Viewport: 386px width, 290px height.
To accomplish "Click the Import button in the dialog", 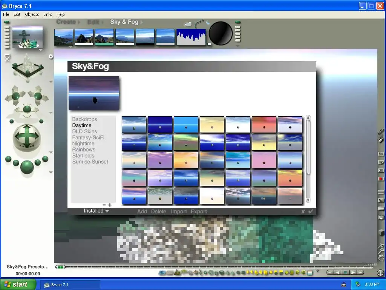I will (x=179, y=211).
